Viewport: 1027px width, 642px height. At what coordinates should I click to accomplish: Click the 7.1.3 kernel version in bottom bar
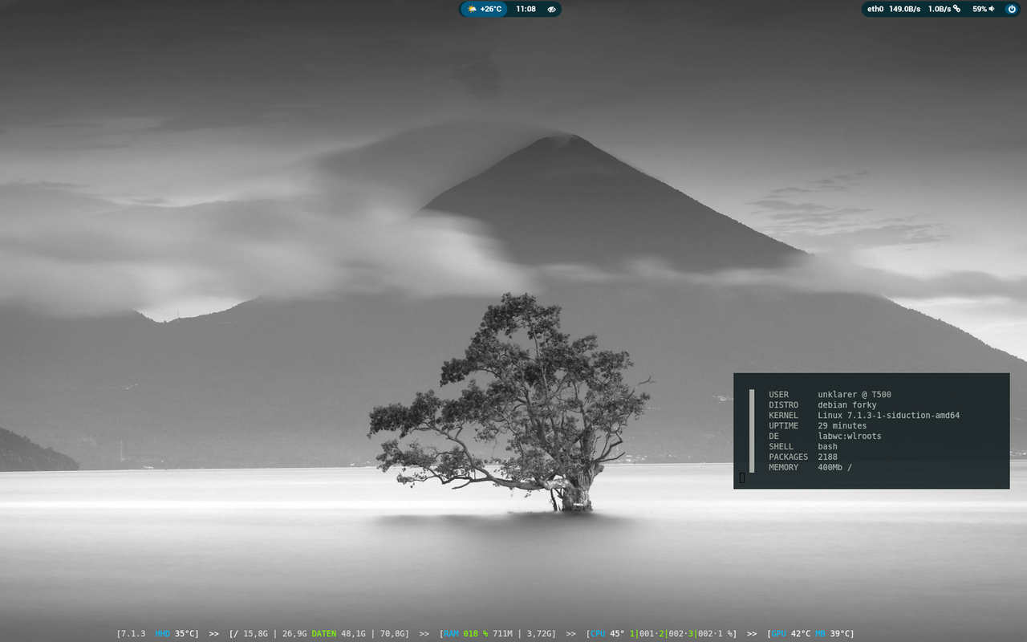[133, 633]
